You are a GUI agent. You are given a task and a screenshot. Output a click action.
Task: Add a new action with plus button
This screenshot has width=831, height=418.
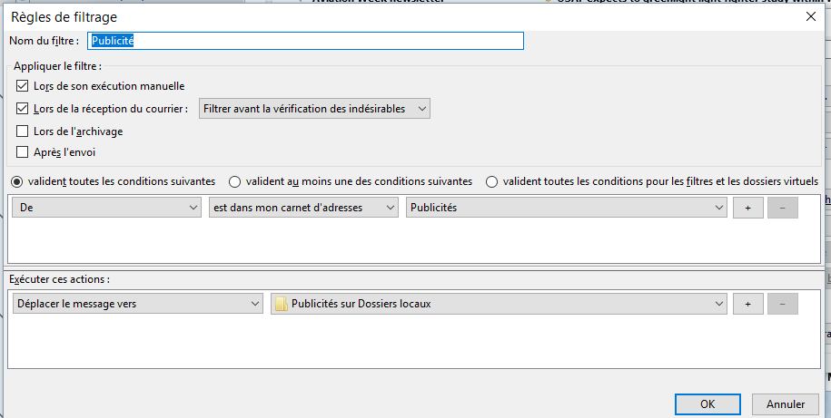pos(747,304)
